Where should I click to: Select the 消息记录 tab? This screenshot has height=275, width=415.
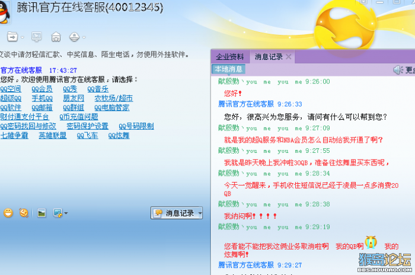click(x=269, y=57)
